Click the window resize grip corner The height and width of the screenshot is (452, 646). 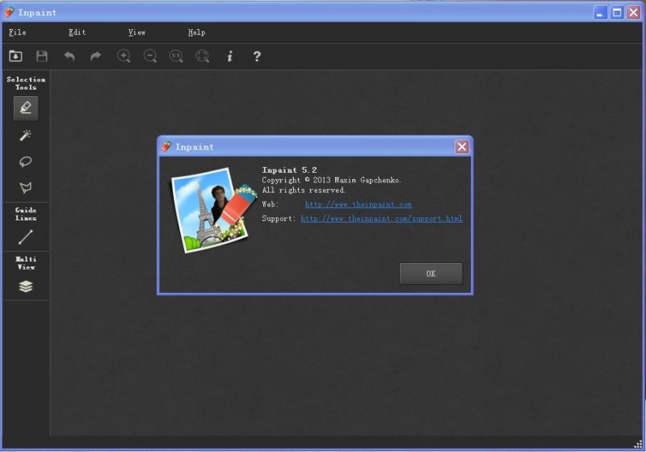638,444
